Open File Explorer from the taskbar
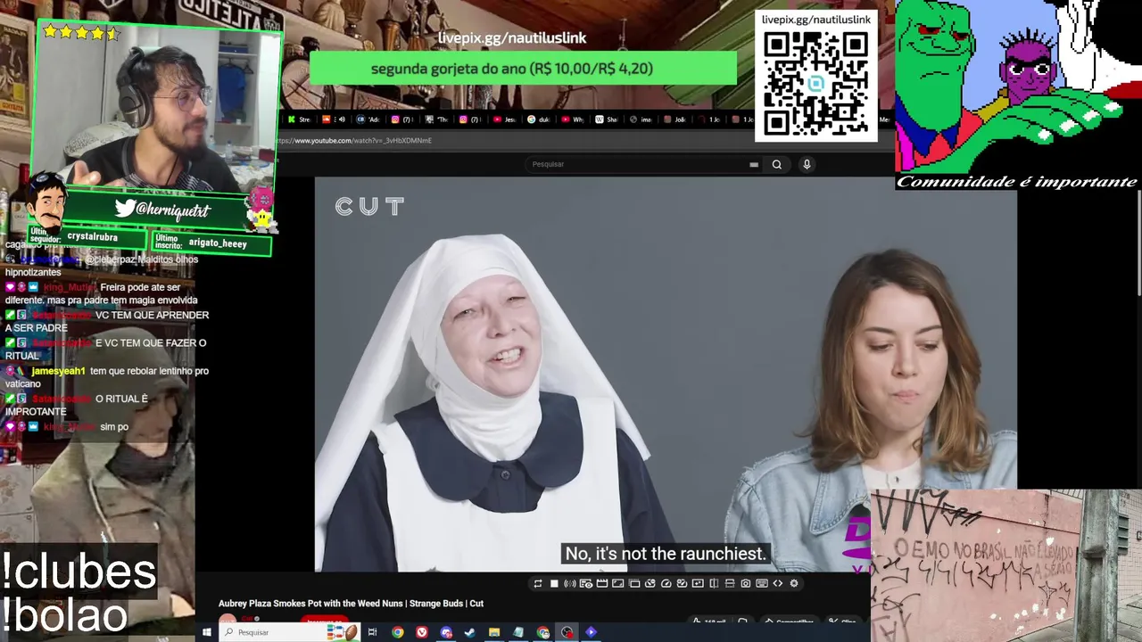The image size is (1142, 642). pos(494,632)
